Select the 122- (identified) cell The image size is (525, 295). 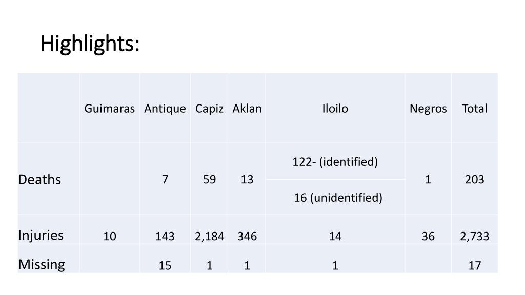pos(335,162)
